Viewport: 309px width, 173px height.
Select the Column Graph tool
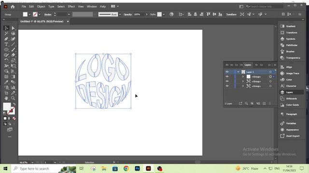pyautogui.click(x=13, y=87)
